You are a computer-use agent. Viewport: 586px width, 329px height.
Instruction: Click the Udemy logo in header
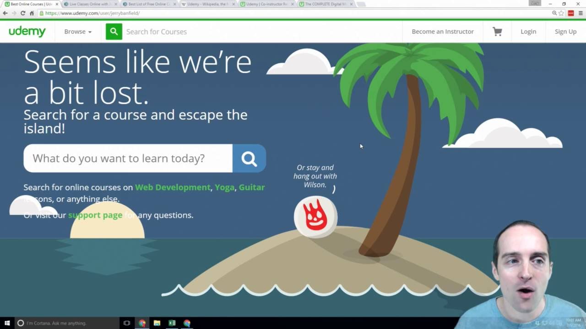click(x=27, y=32)
